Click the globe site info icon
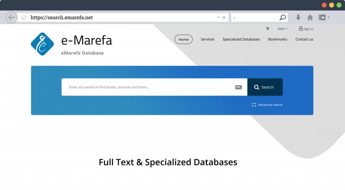This screenshot has width=345, height=190. pos(24,18)
